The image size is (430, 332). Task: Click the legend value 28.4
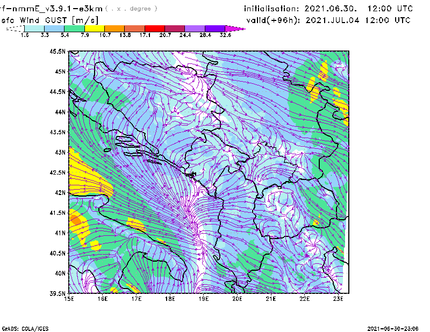[x=205, y=35]
